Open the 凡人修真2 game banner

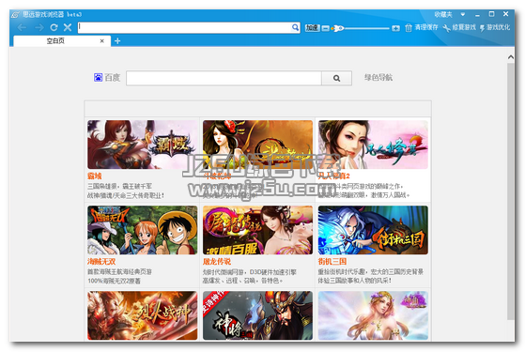coord(373,145)
